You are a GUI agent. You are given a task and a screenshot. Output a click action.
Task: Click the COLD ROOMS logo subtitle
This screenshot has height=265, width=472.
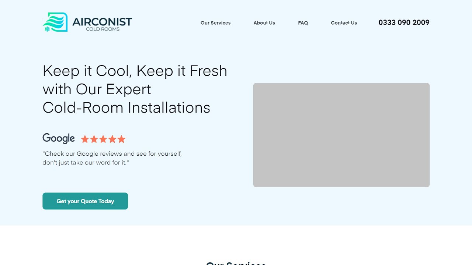pyautogui.click(x=103, y=29)
